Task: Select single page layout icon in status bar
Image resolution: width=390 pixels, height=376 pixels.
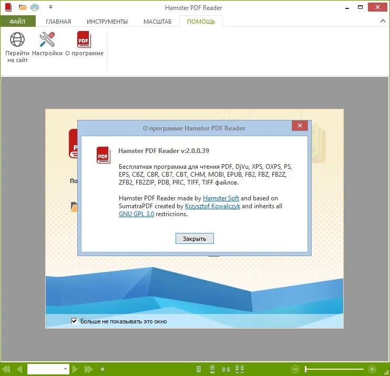Action: 199,369
